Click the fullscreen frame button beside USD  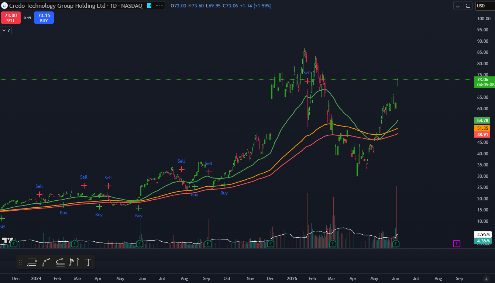click(x=468, y=6)
